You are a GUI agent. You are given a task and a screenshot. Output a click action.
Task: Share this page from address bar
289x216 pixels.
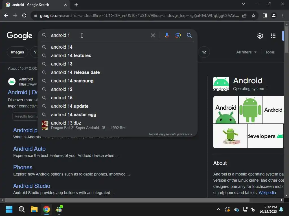(x=244, y=16)
